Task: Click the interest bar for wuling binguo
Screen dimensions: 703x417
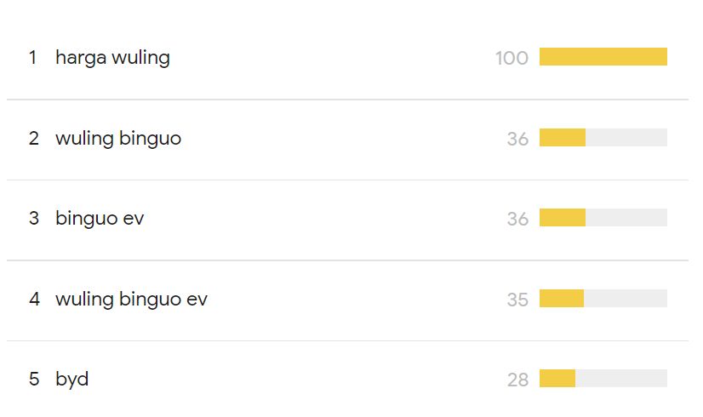Action: 603,138
